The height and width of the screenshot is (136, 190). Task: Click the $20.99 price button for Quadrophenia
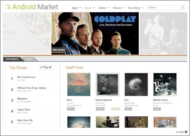(x=100, y=109)
